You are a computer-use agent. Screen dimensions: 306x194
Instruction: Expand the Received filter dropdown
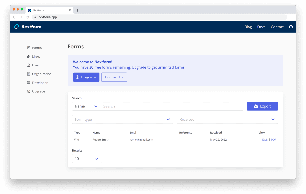tap(227, 120)
